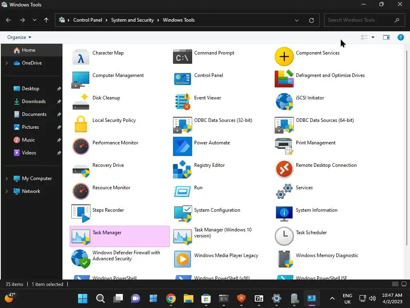Viewport: 410px width, 308px height.
Task: Click the Disk Cleanup icon
Action: [x=80, y=101]
